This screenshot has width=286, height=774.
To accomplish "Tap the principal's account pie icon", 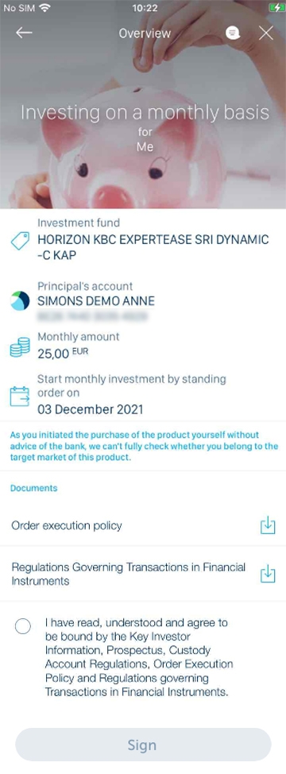I will [x=20, y=300].
